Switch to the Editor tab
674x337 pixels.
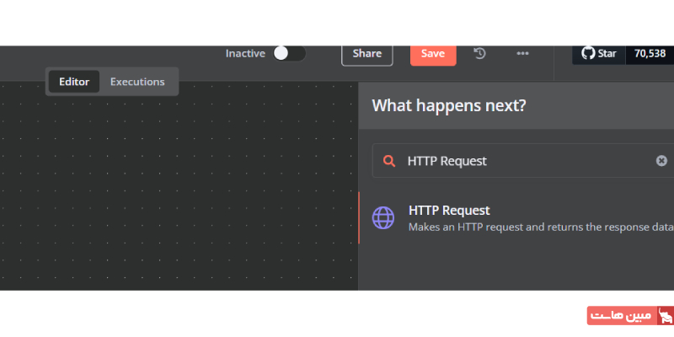(x=74, y=82)
